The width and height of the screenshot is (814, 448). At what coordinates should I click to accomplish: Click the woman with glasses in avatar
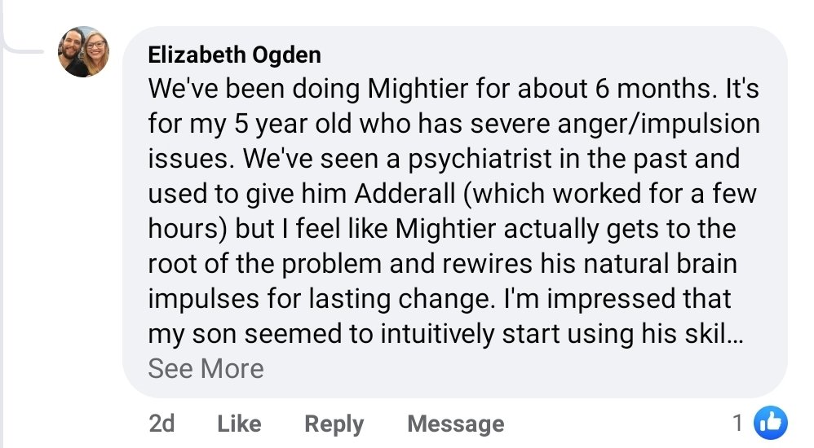(96, 48)
